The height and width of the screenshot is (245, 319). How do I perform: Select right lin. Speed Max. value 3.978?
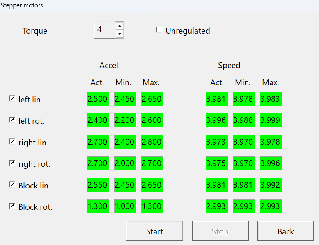tap(271, 142)
